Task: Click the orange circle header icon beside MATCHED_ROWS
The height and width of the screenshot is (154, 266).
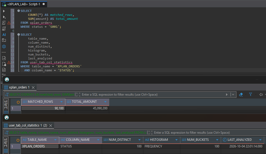Action: pos(18,102)
